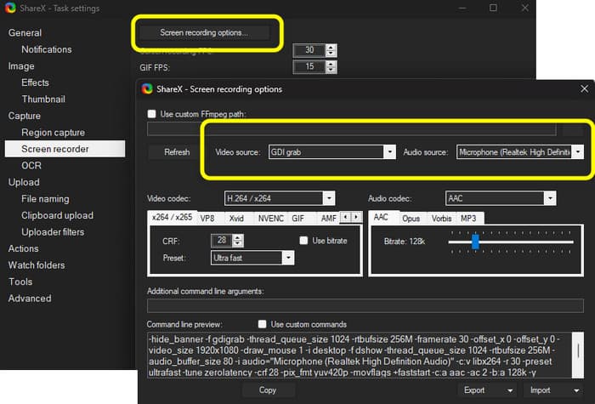This screenshot has width=595, height=404.
Task: Select Upload in the settings sidebar
Action: 24,182
